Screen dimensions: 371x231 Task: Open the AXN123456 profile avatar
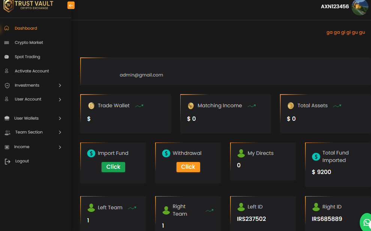tap(359, 7)
